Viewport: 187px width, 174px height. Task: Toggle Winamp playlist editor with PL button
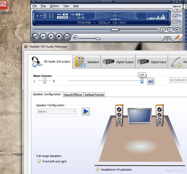point(170,30)
